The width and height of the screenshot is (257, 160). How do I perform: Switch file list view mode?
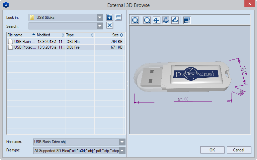pos(118,18)
